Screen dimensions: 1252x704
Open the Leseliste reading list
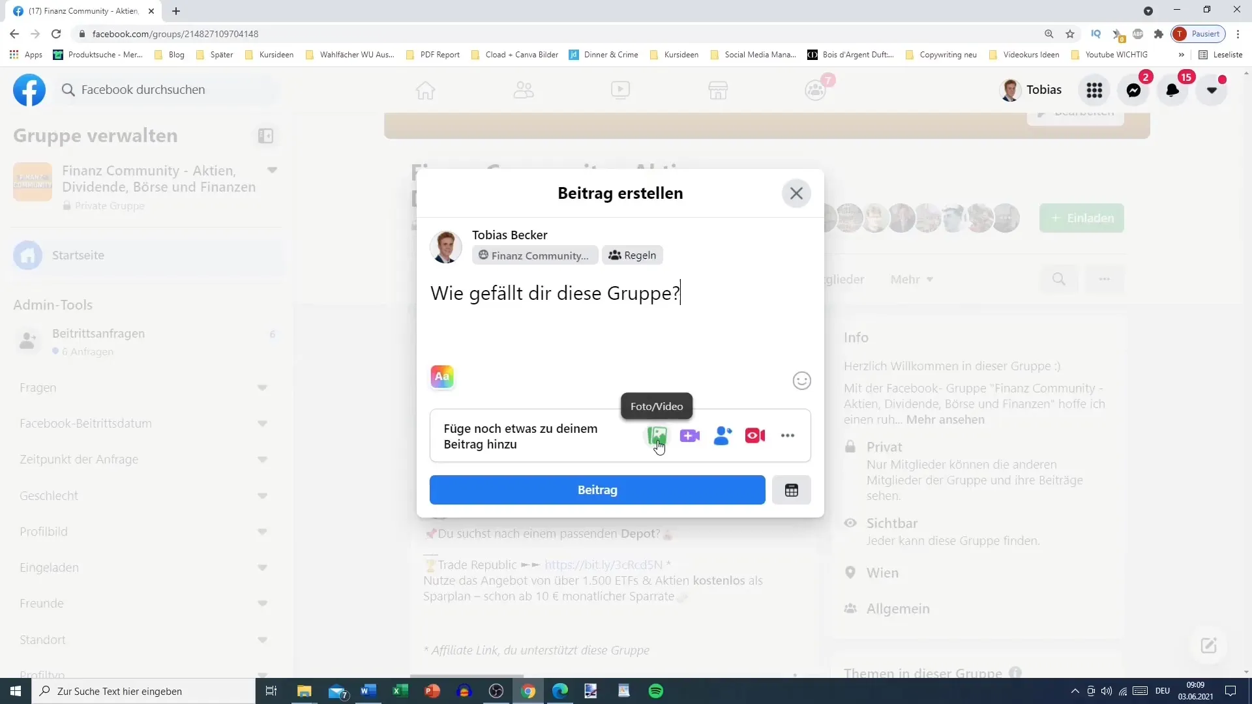point(1221,55)
